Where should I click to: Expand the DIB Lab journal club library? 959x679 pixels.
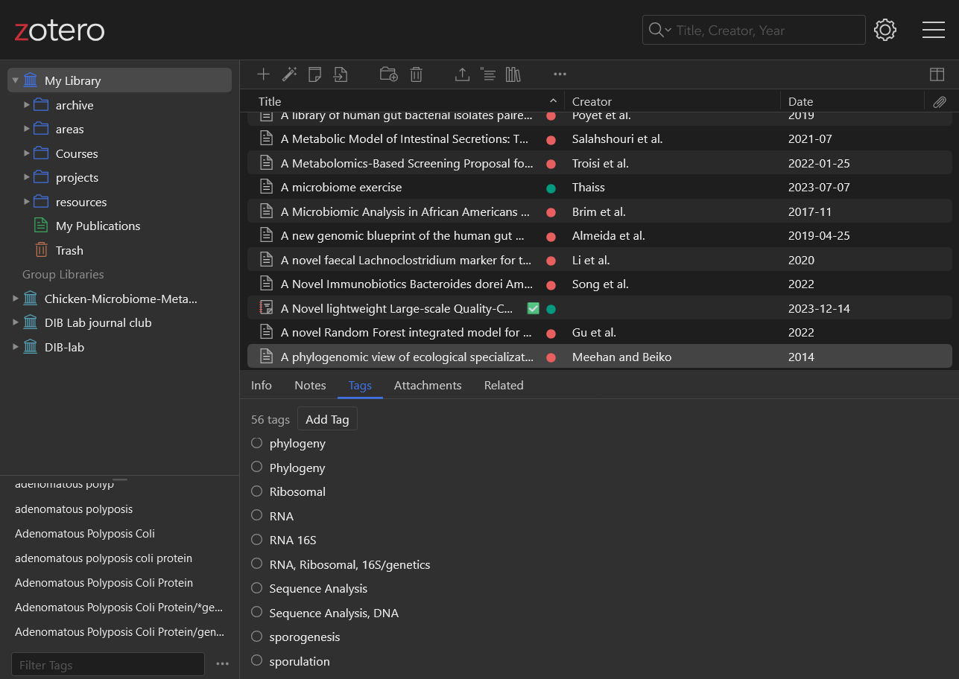click(16, 322)
